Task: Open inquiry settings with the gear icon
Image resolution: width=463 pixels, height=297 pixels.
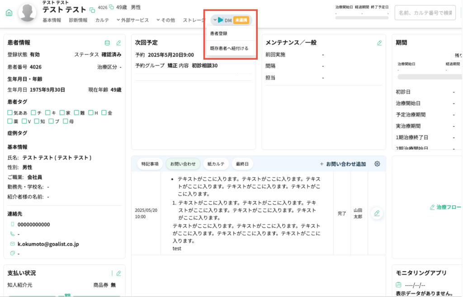Action: [x=377, y=164]
